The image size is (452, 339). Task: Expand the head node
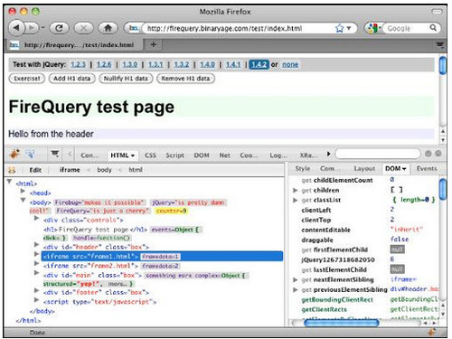[x=23, y=191]
